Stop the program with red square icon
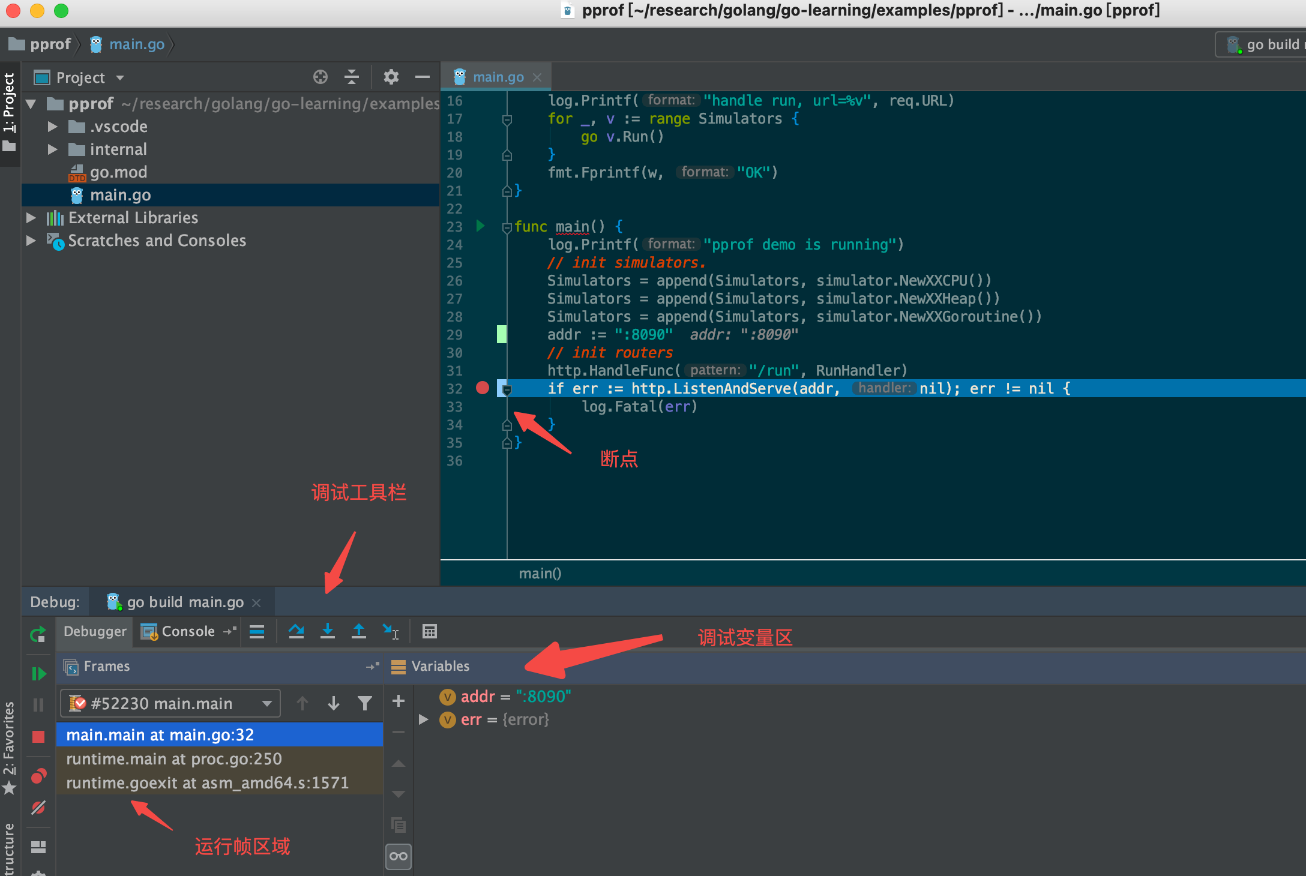The image size is (1306, 876). point(38,735)
